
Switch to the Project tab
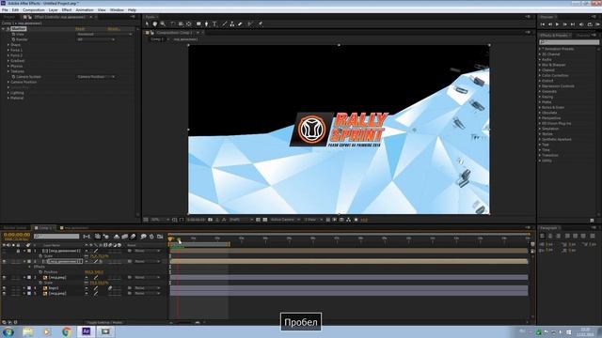pyautogui.click(x=9, y=17)
